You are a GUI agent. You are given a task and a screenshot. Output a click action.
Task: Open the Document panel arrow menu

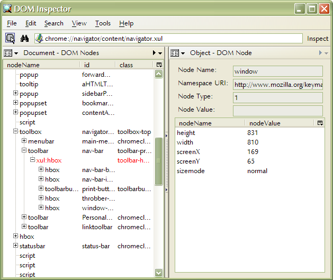click(x=157, y=53)
